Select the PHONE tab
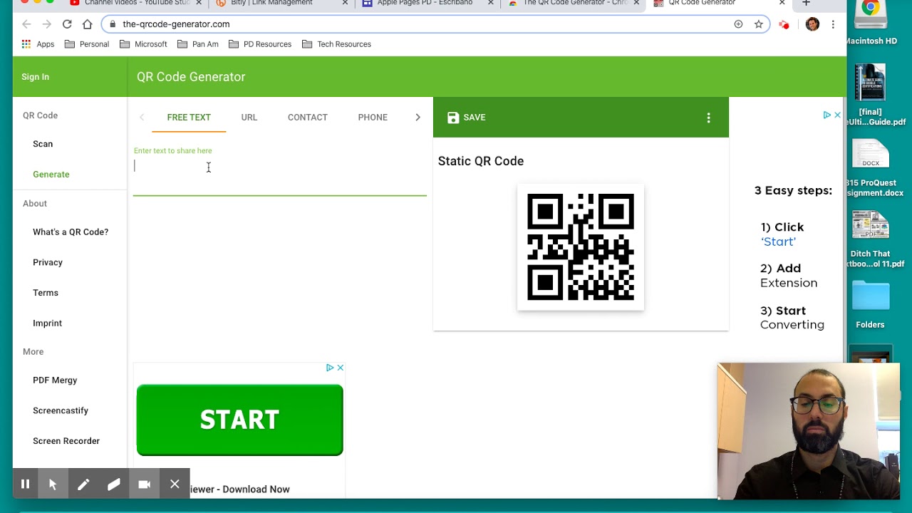 (373, 117)
